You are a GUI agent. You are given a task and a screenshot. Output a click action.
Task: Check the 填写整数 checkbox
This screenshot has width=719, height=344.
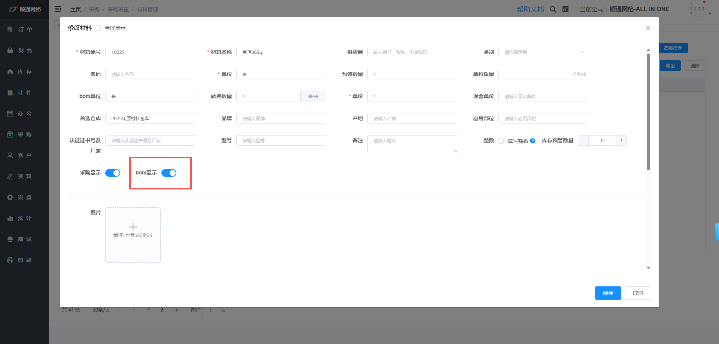coord(501,141)
